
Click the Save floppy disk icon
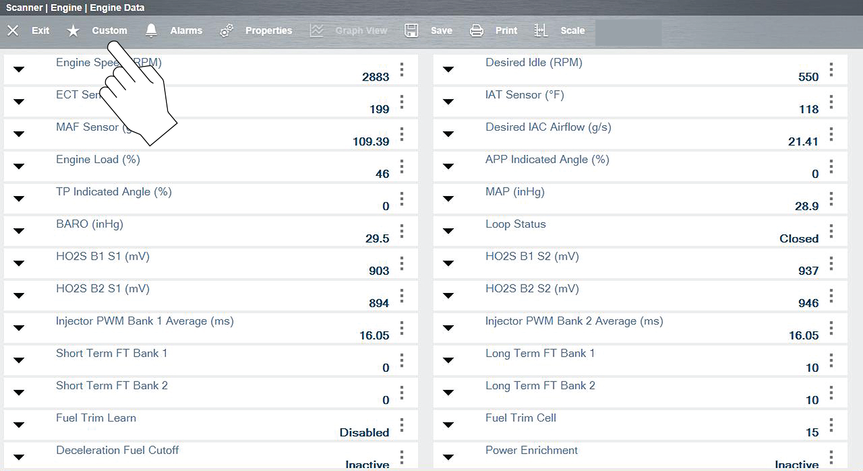[x=411, y=30]
